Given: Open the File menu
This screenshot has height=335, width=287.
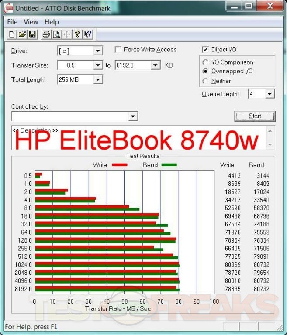Looking at the screenshot, I should [x=12, y=22].
